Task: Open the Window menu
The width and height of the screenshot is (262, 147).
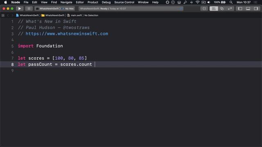Action: pos(143,2)
